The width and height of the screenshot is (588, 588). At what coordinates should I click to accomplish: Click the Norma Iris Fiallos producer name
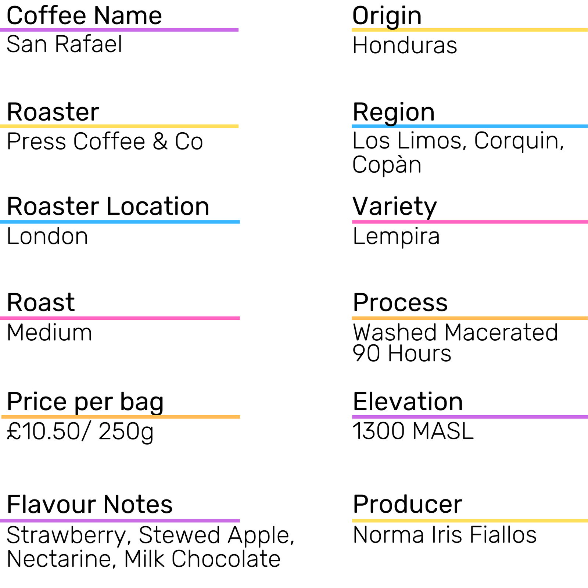(x=444, y=535)
